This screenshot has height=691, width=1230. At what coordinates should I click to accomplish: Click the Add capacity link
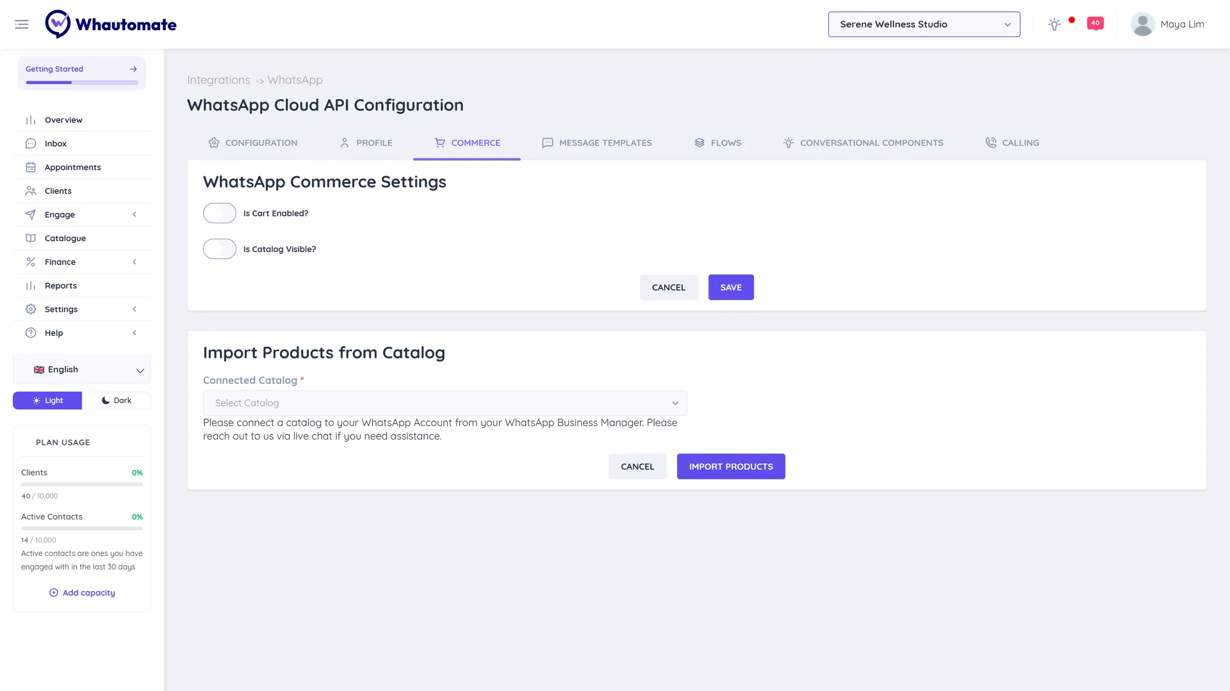click(x=82, y=593)
